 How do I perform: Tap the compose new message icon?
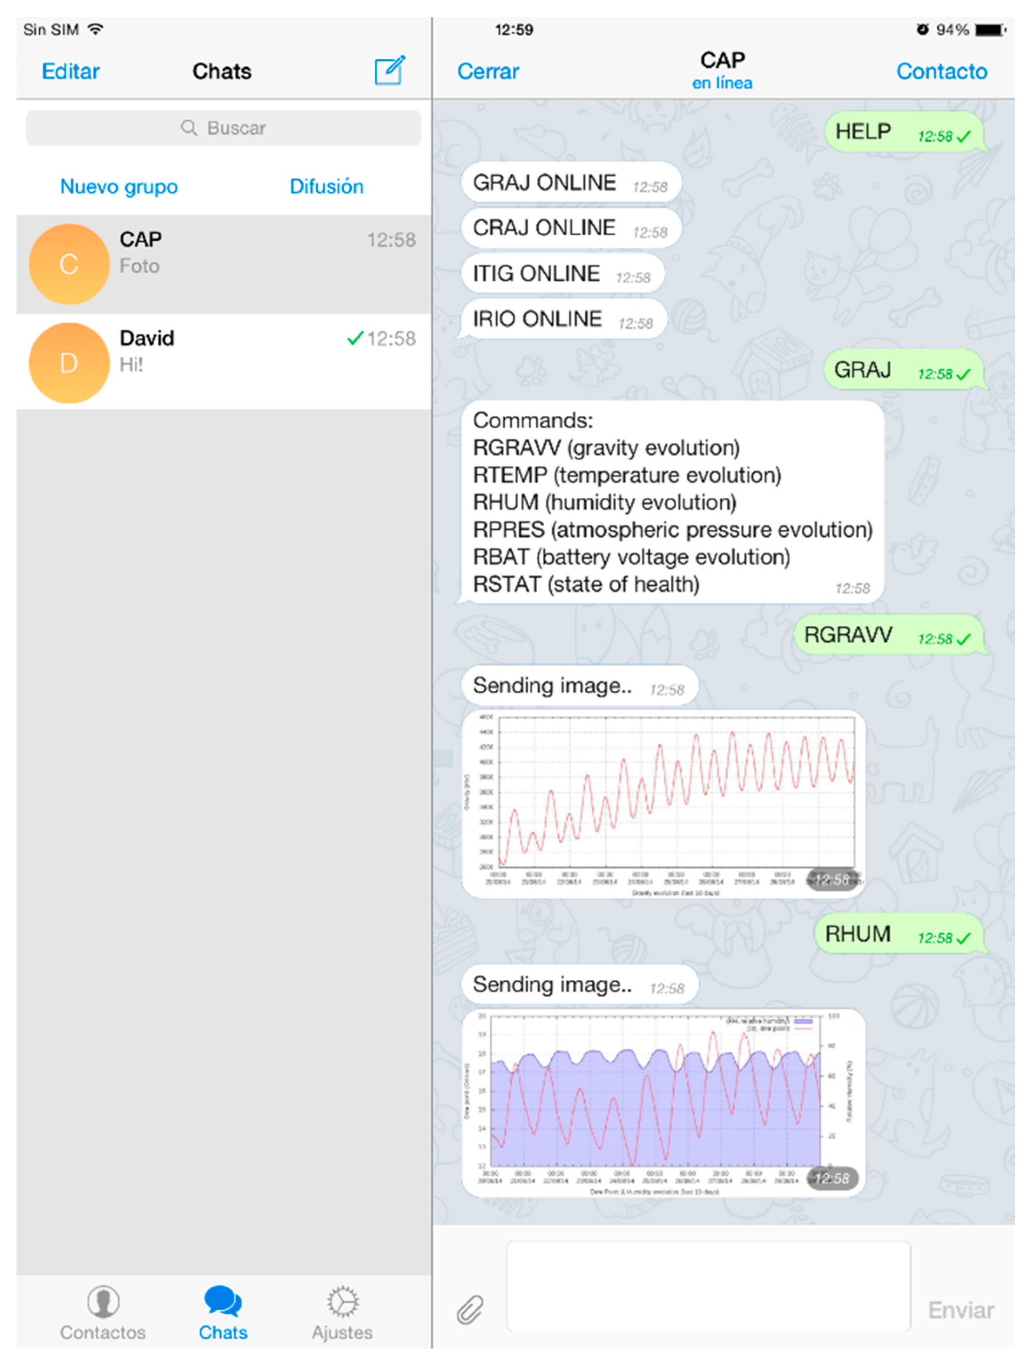click(x=389, y=71)
